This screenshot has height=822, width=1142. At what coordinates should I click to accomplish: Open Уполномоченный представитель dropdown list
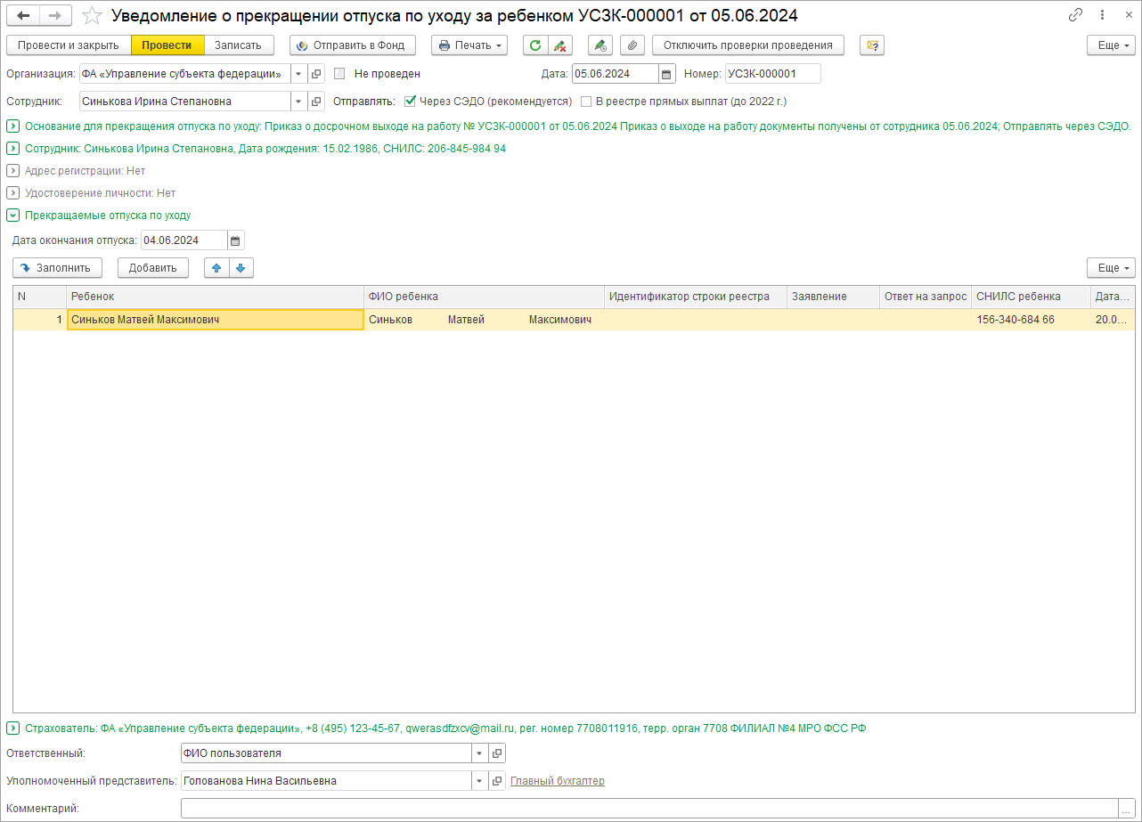(480, 781)
